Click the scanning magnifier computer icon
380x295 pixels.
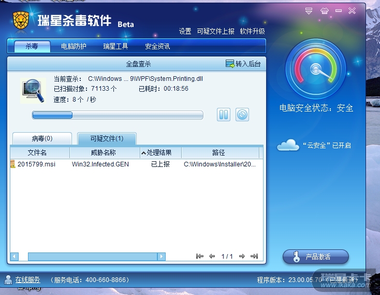[33, 91]
